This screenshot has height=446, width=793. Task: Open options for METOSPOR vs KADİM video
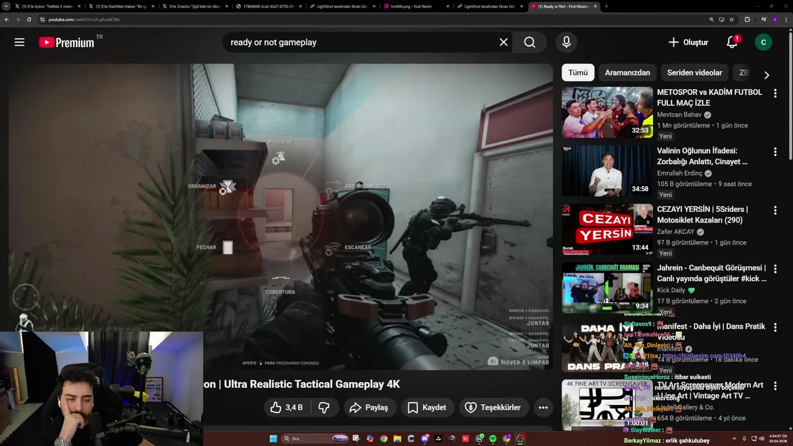(x=775, y=93)
